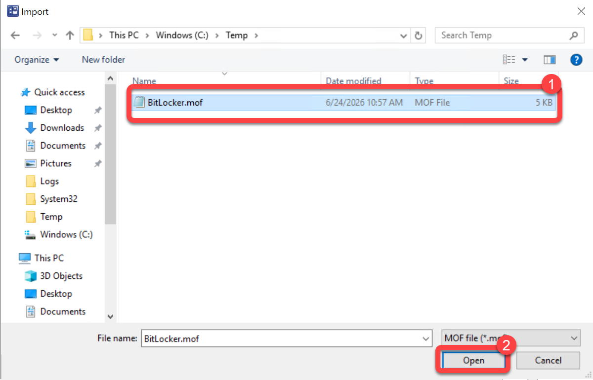Viewport: 593px width, 380px height.
Task: Expand the chevron after Temp breadcrumb
Action: coord(256,36)
